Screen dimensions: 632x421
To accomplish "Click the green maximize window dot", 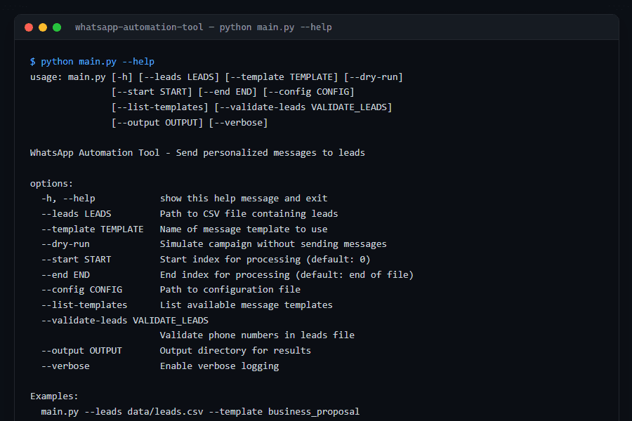I will [57, 27].
